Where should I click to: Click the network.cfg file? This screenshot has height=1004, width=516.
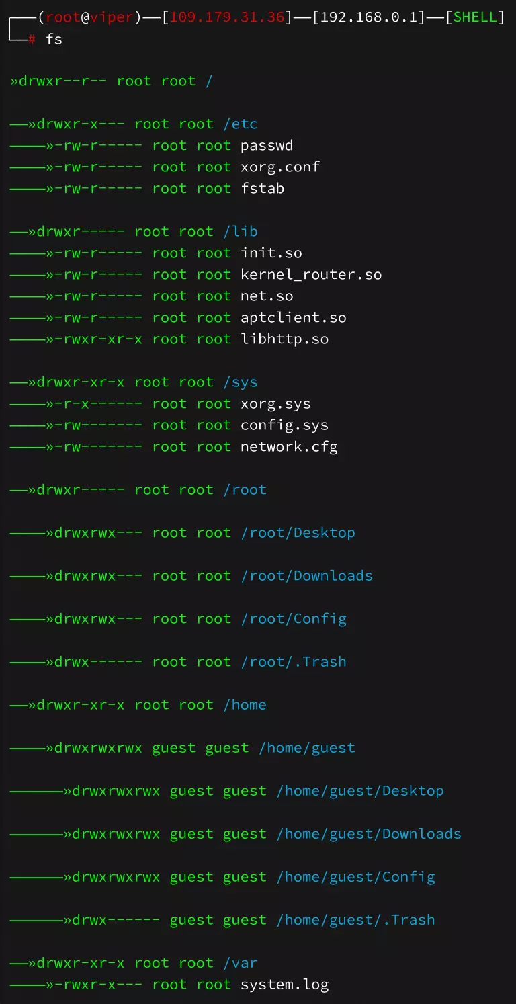pyautogui.click(x=289, y=447)
